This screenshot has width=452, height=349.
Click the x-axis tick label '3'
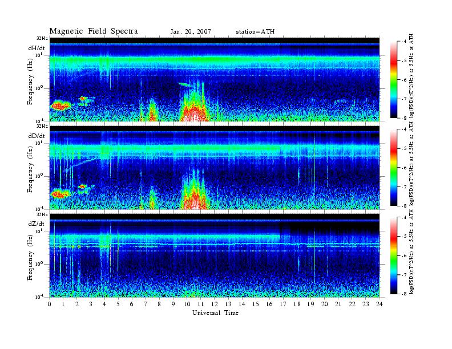91,304
